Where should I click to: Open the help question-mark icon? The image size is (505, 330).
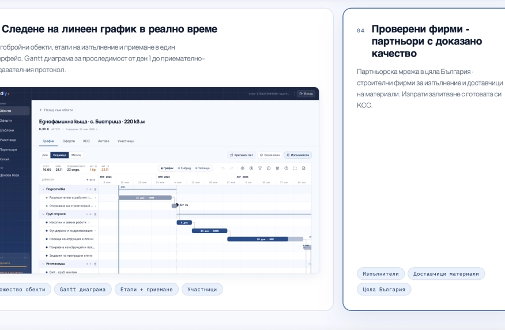pos(286,168)
